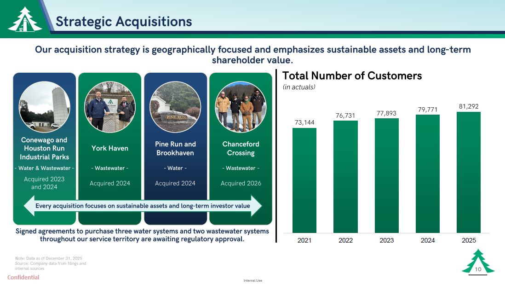Select the Internal Use footer text
Screen dimensions: 505x284
pyautogui.click(x=252, y=280)
